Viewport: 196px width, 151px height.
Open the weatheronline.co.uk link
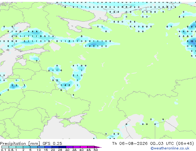point(170,148)
